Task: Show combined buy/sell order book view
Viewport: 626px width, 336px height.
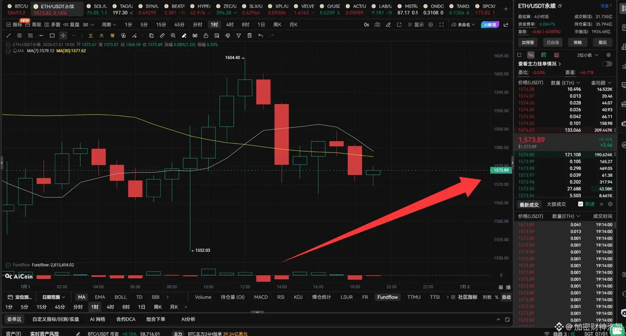Action: 531,55
